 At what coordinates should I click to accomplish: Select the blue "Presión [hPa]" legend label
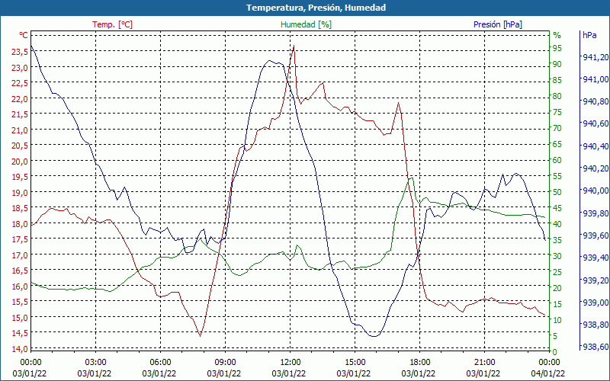498,24
